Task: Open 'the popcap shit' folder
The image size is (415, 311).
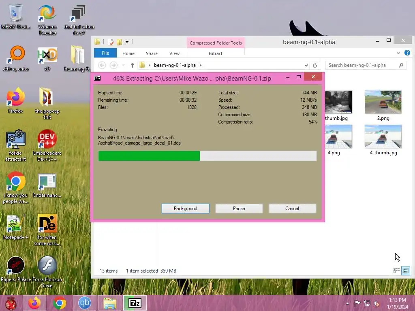Action: (47, 97)
